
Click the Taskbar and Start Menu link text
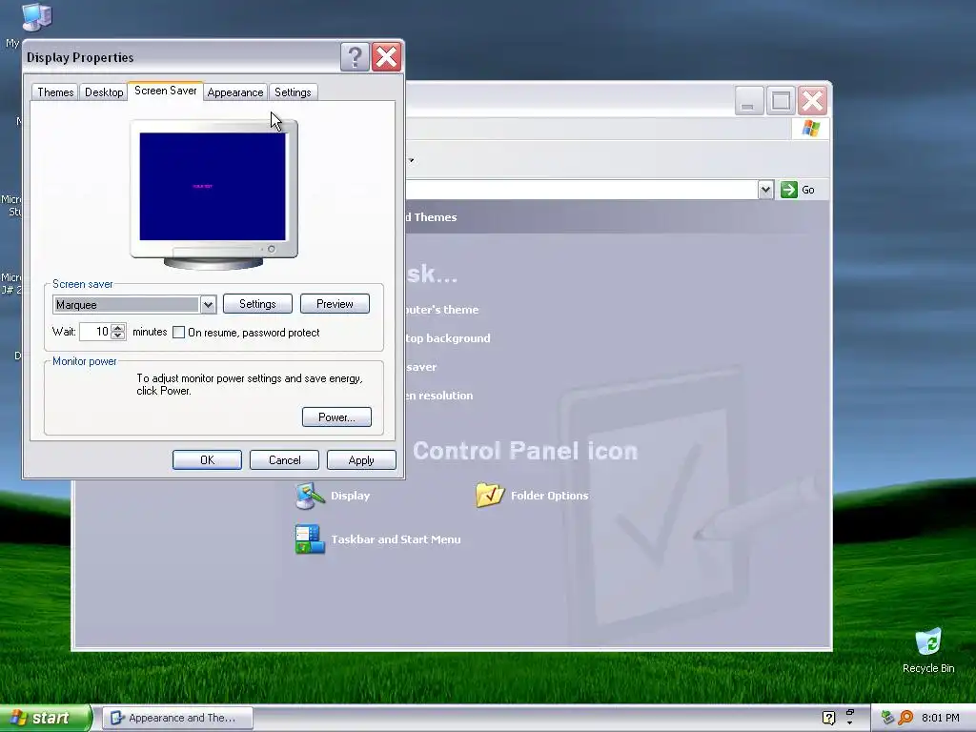pos(396,539)
